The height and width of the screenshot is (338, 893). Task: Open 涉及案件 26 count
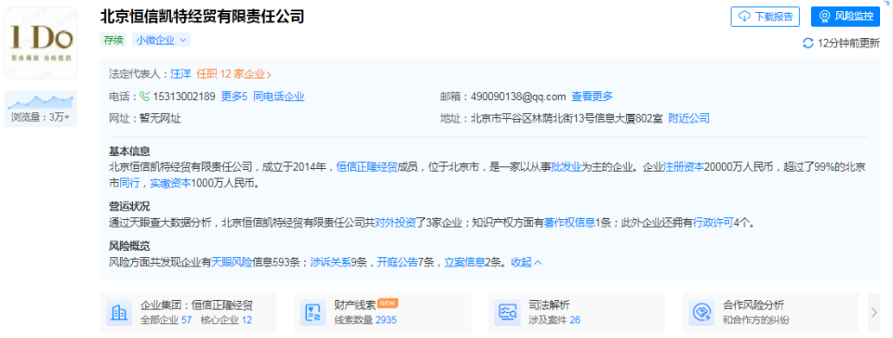click(x=554, y=319)
